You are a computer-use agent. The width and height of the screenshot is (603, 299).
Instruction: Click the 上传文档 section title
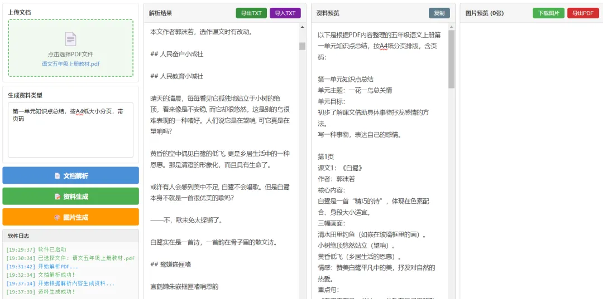[x=20, y=12]
